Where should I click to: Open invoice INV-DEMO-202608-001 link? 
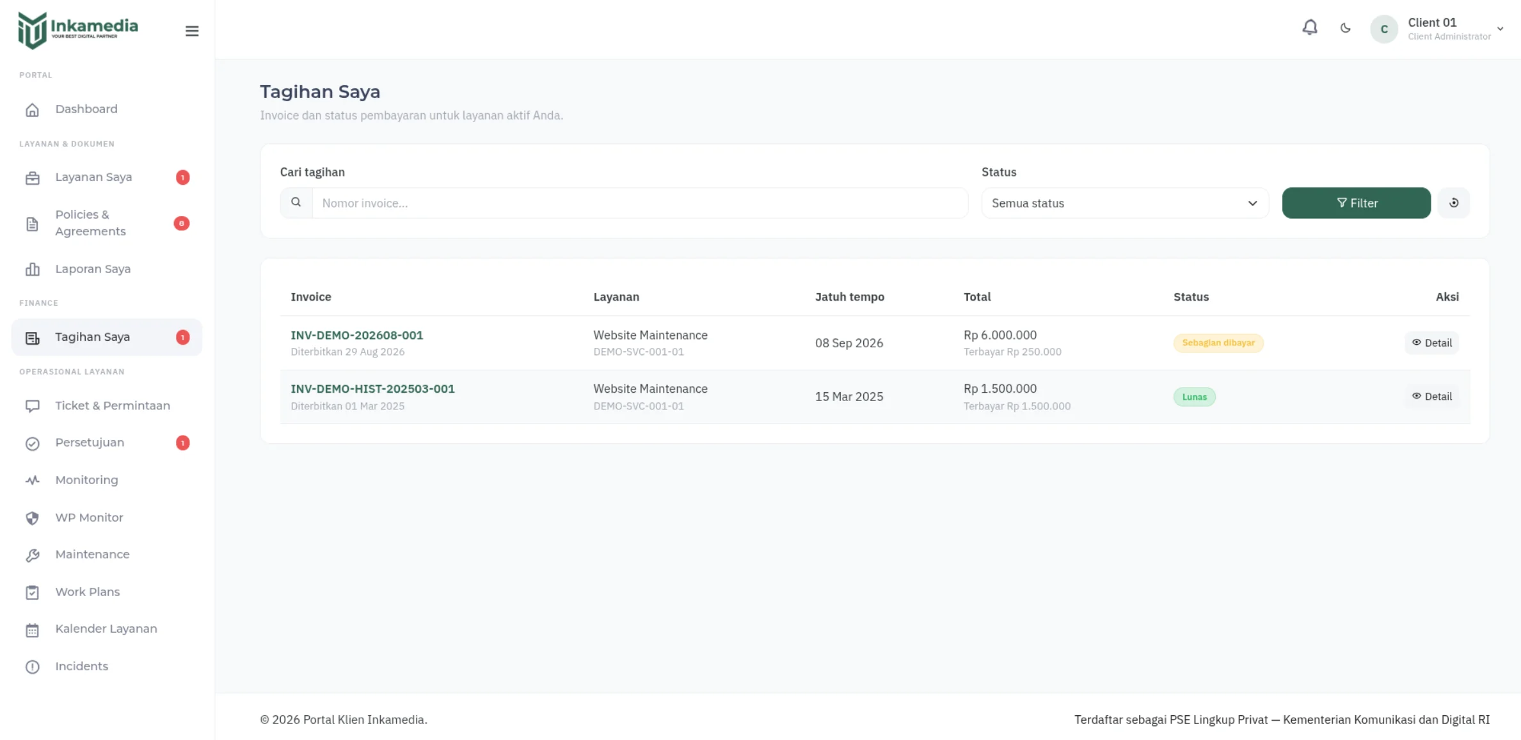356,335
